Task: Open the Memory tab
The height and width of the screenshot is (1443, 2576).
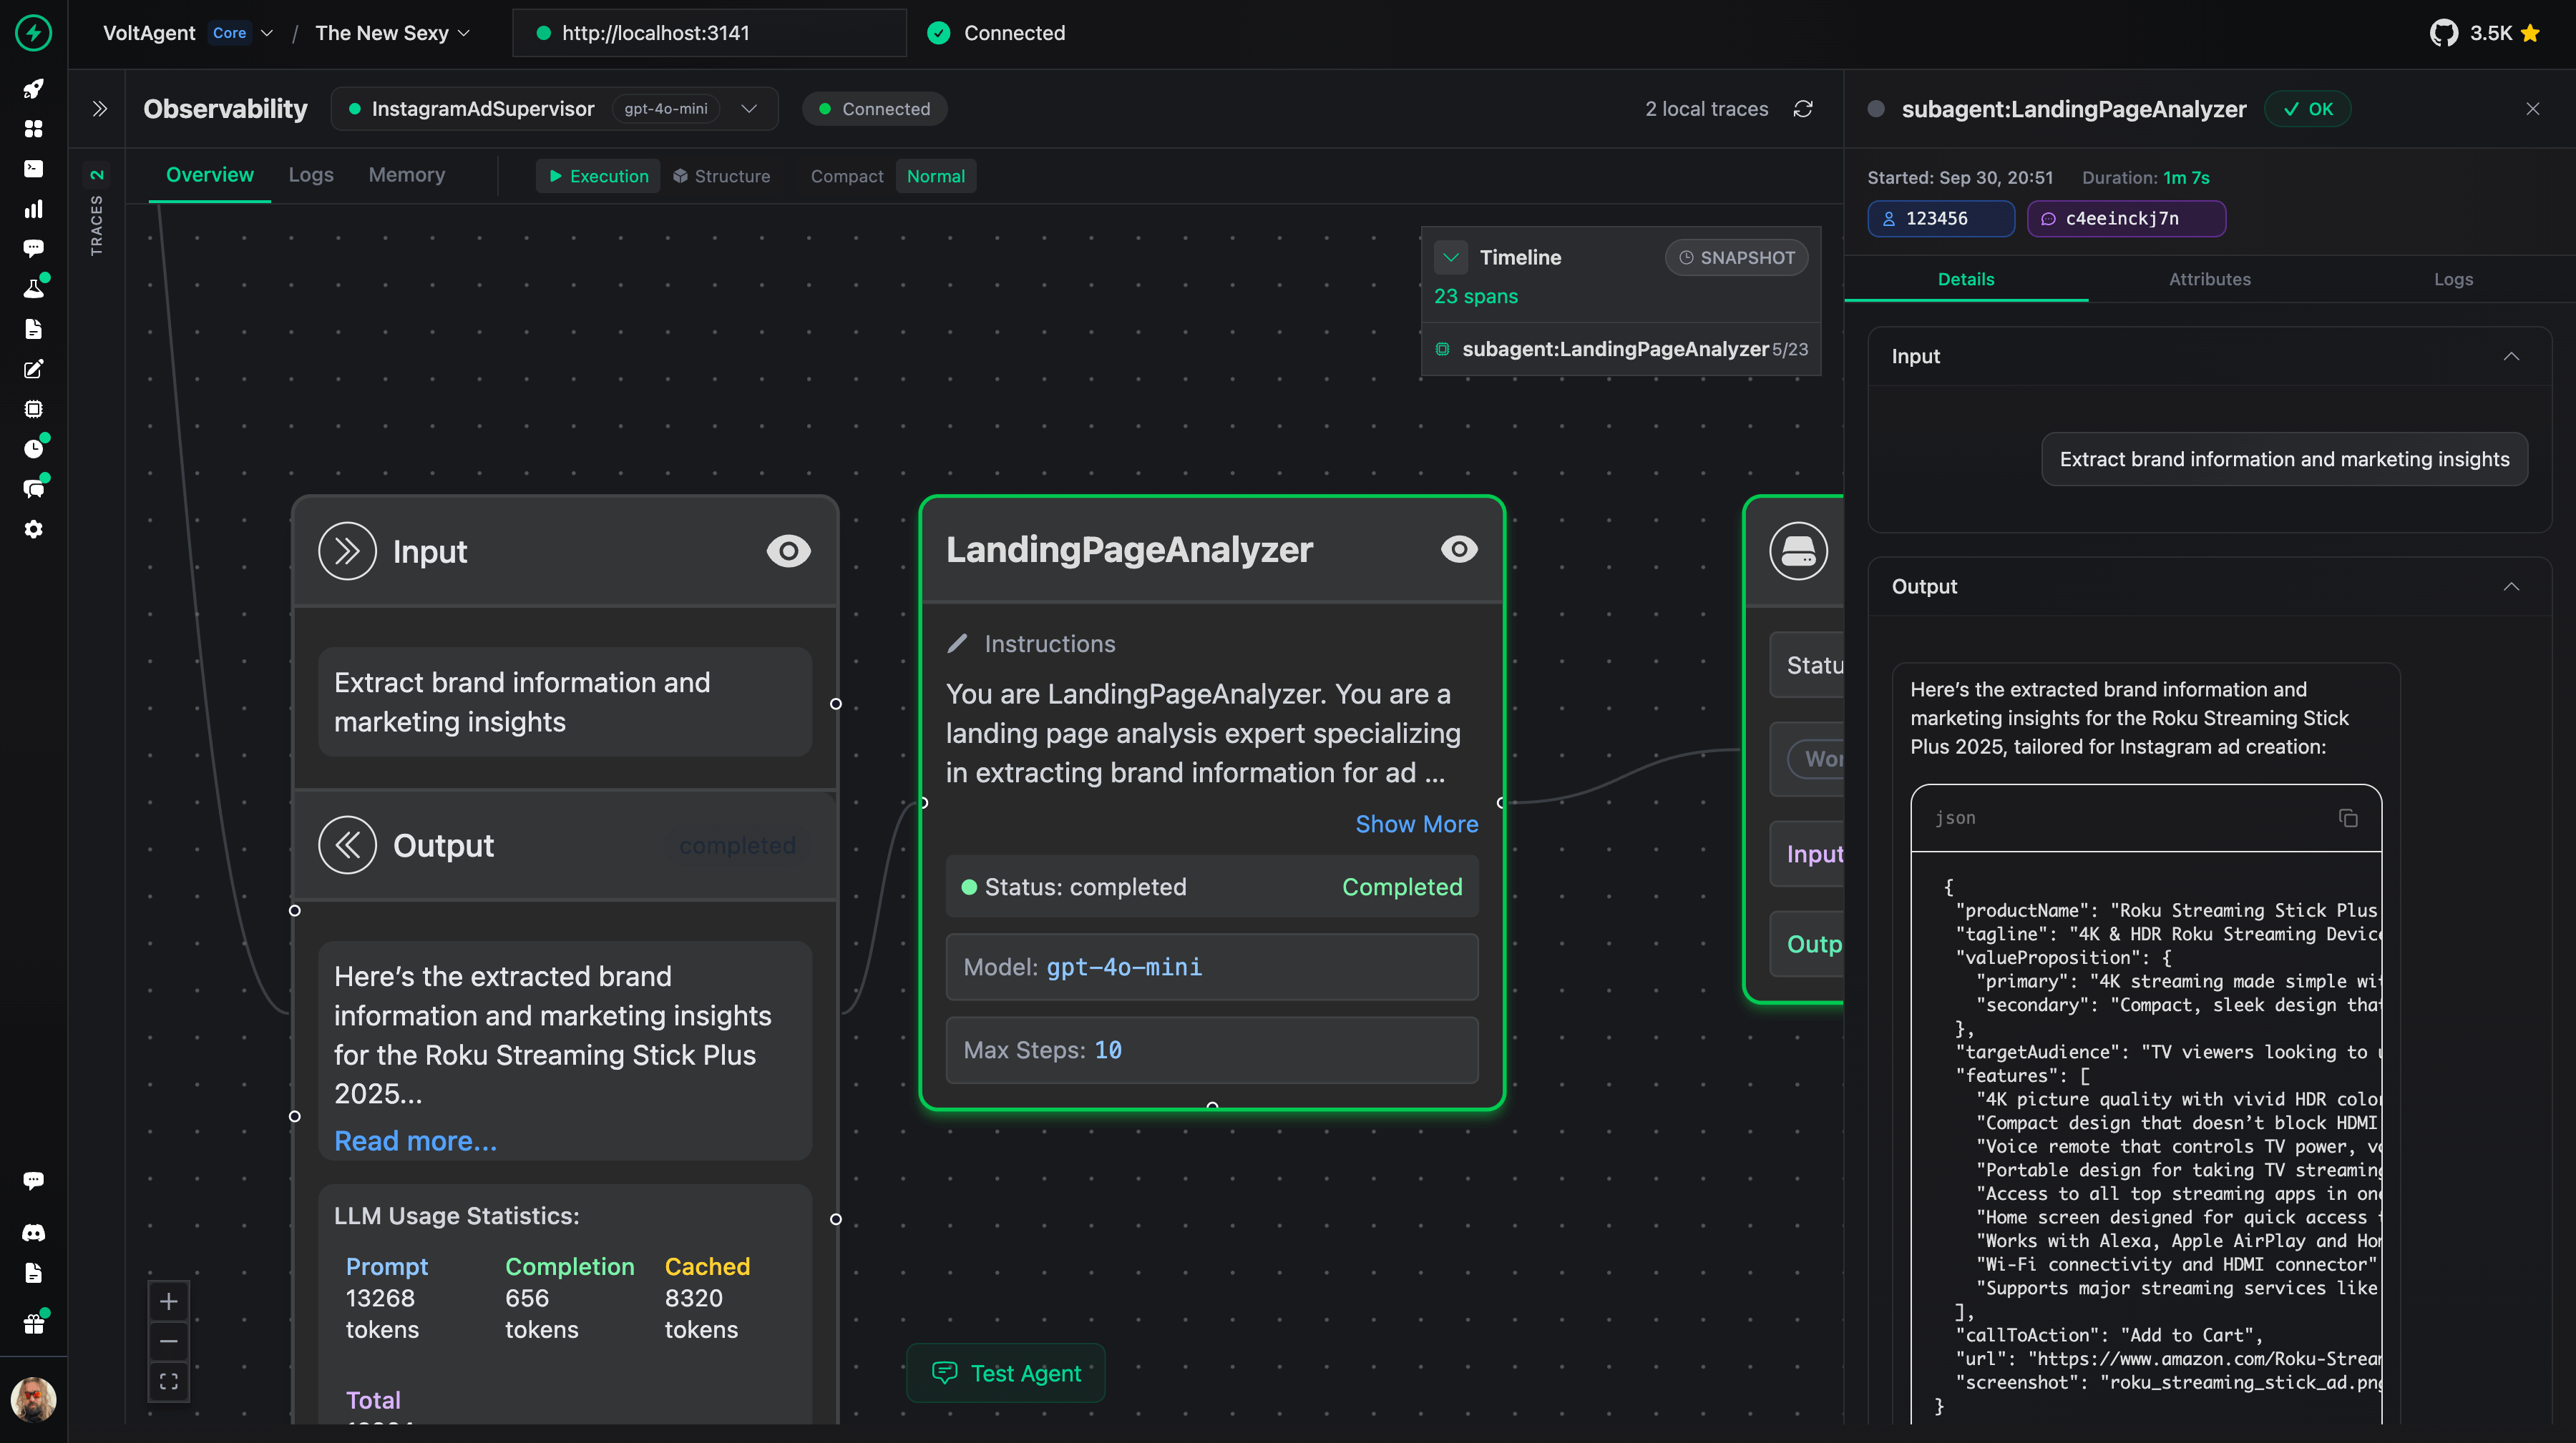Action: 406,175
